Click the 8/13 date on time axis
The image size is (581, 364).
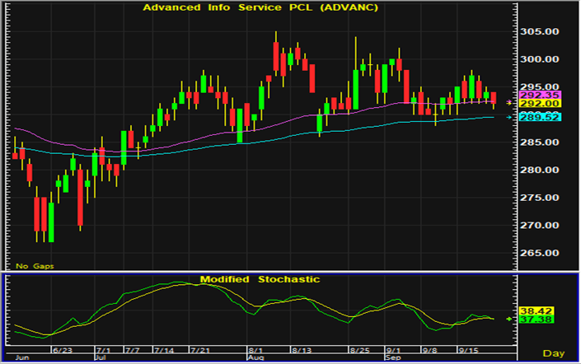click(302, 352)
